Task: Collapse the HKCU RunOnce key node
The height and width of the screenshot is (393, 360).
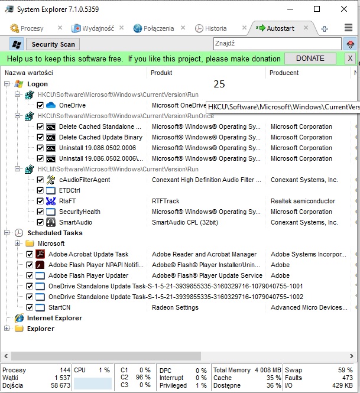Action: pyautogui.click(x=17, y=116)
